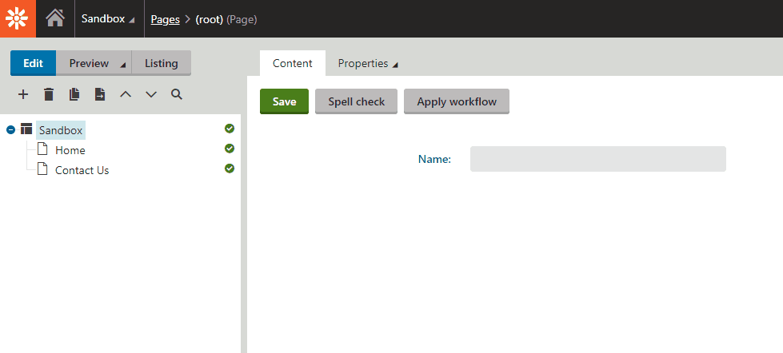
Task: Click Home published status checkmark
Action: pos(230,149)
